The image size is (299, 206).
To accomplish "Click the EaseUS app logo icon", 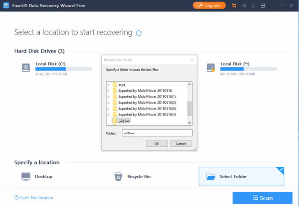I will click(x=6, y=5).
